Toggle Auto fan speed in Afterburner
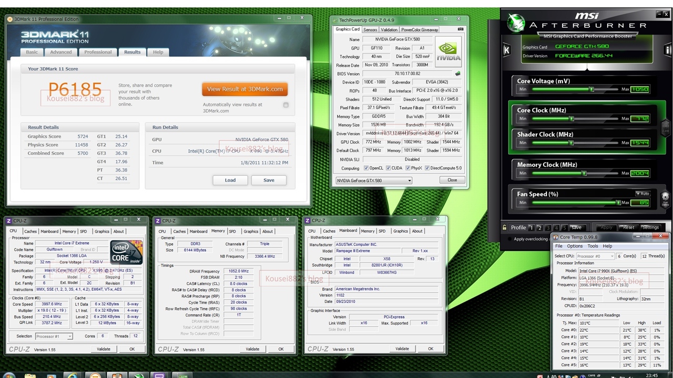Screen dimensions: 673x378 (x=643, y=194)
